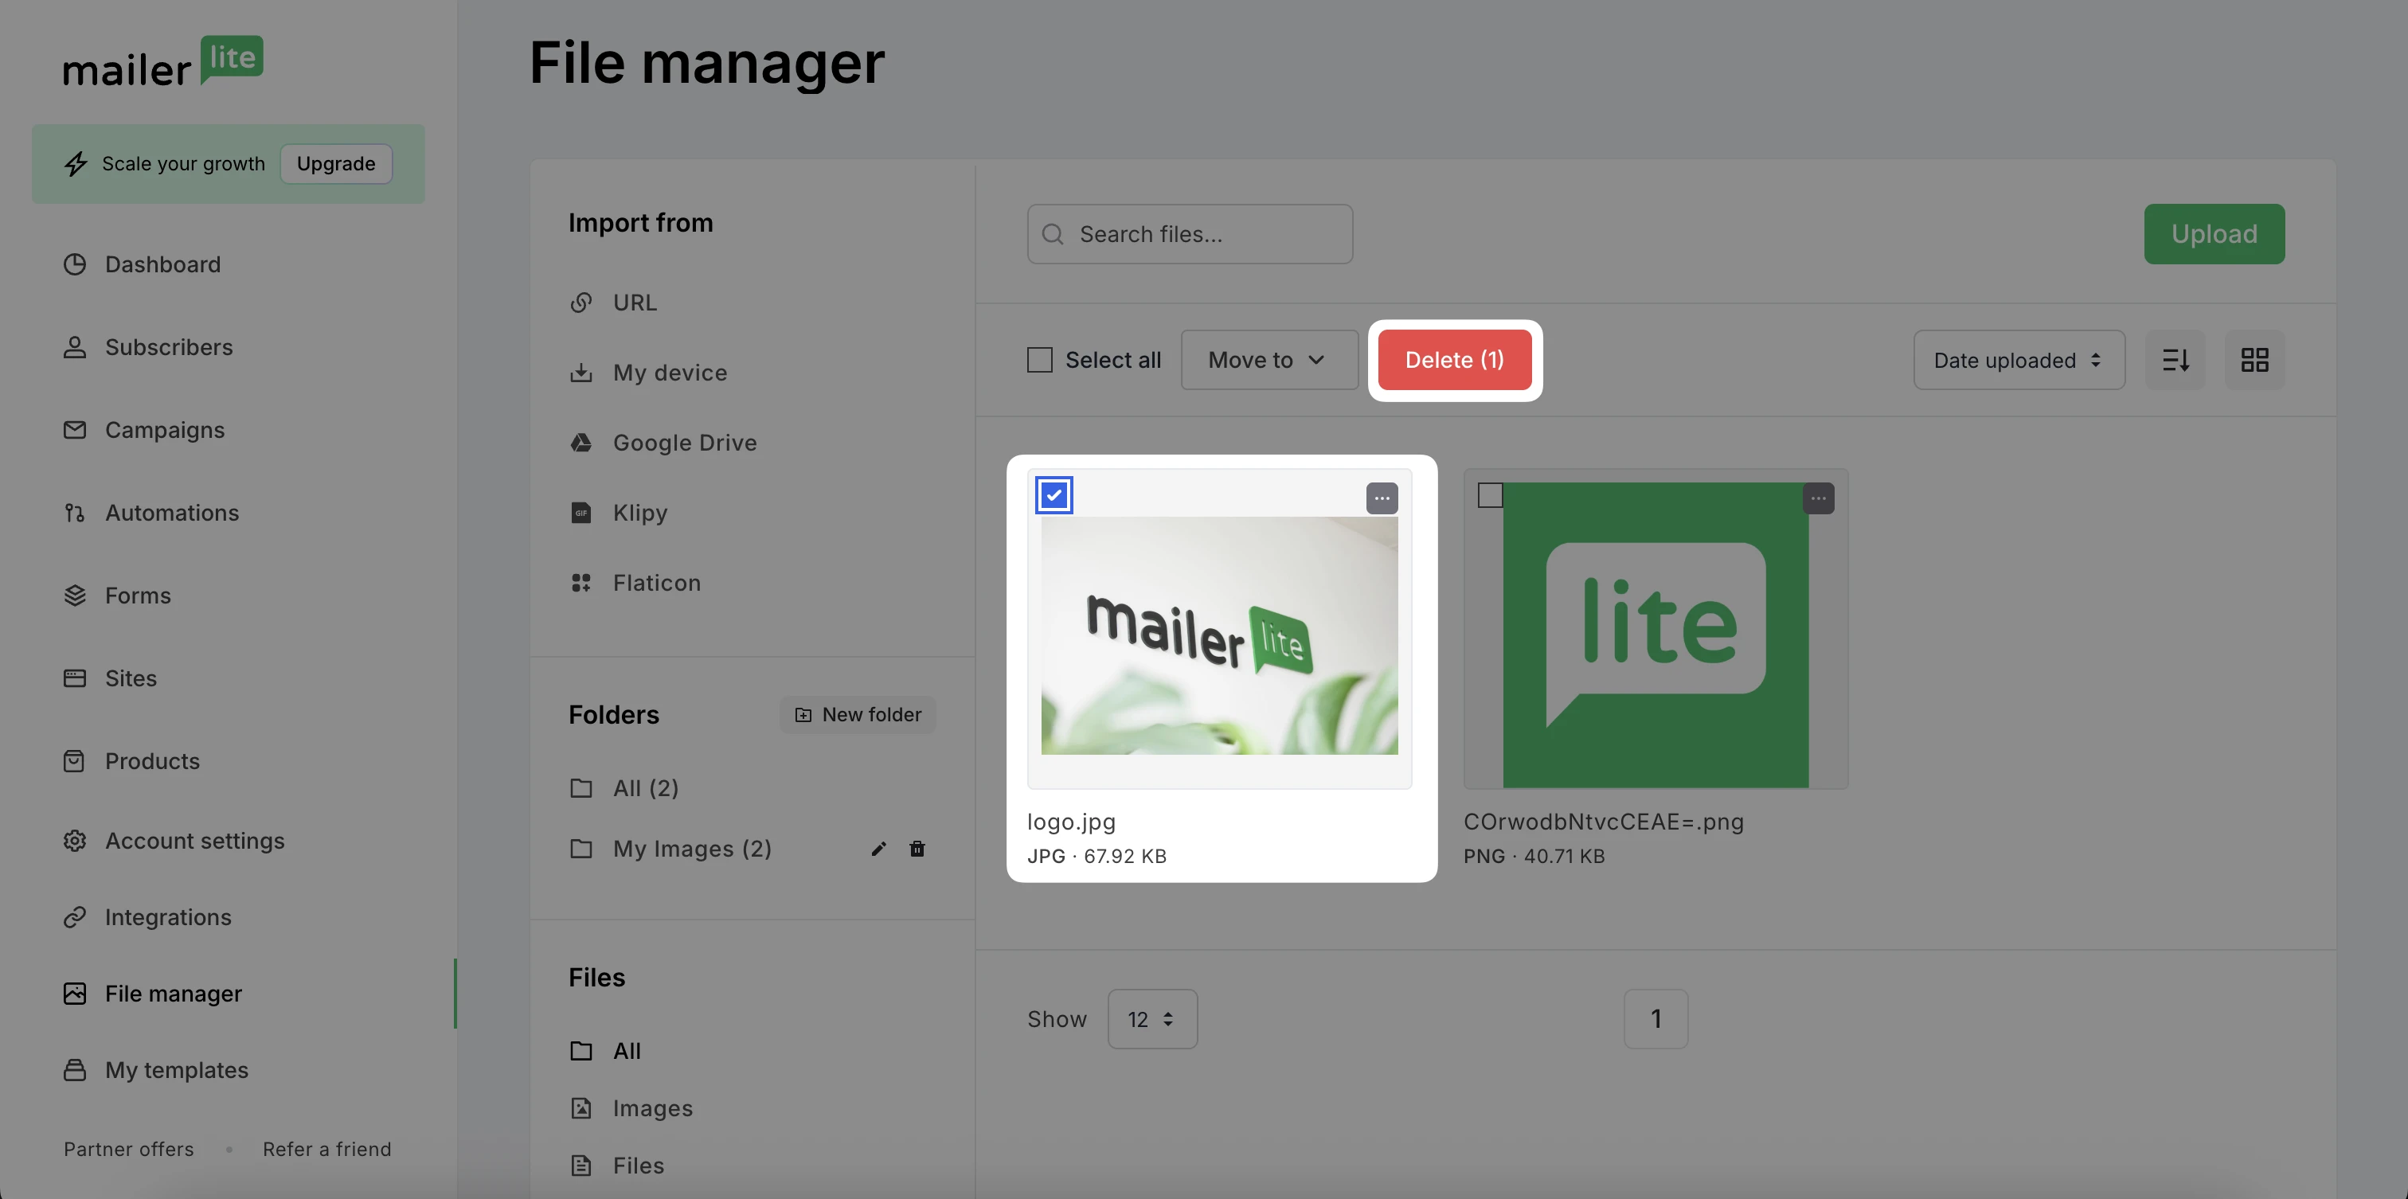Click the lightning bolt growth icon
Image resolution: width=2408 pixels, height=1199 pixels.
click(x=76, y=163)
